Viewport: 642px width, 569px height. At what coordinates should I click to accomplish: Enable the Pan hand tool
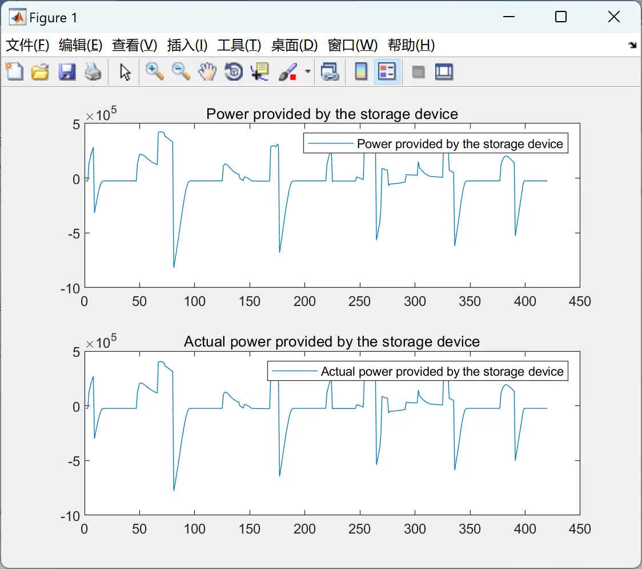coord(207,71)
